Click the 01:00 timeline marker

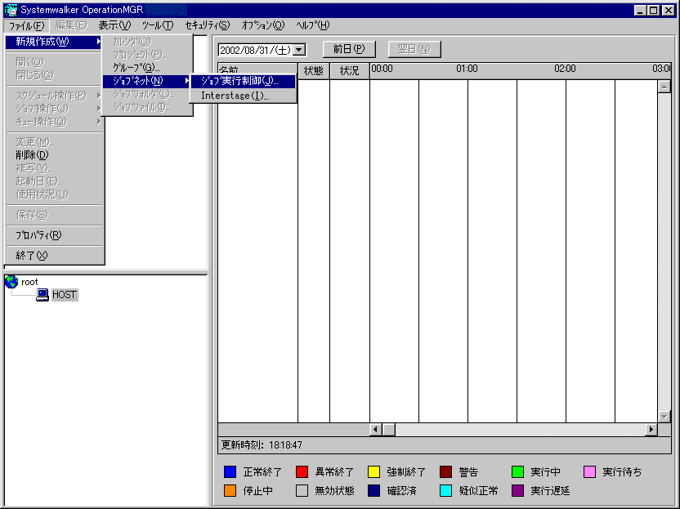point(467,69)
